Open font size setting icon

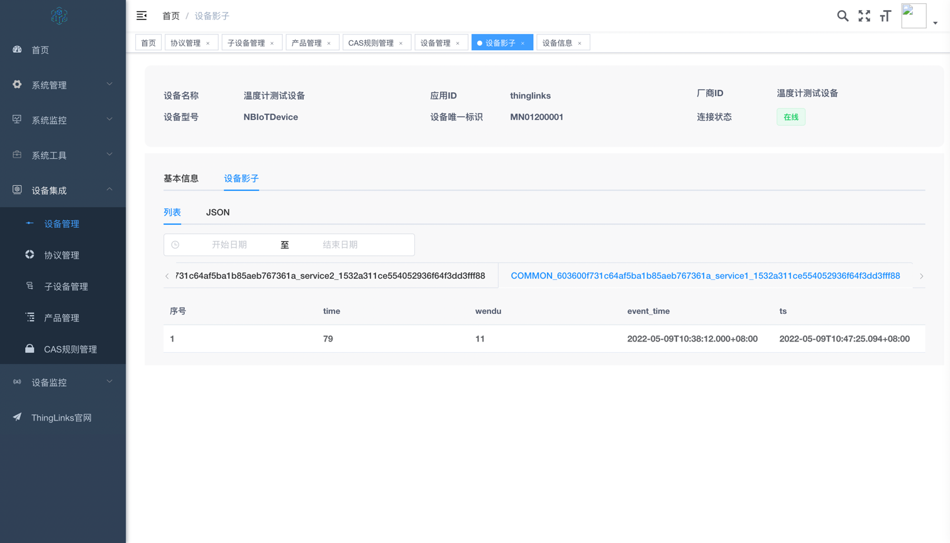885,16
